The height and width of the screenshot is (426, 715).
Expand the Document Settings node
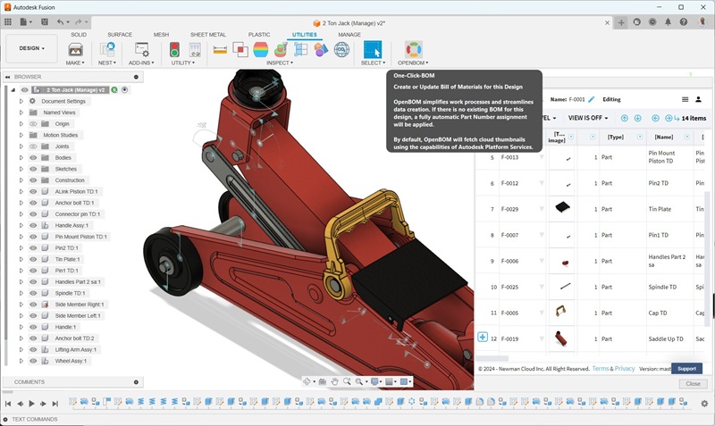click(x=21, y=101)
